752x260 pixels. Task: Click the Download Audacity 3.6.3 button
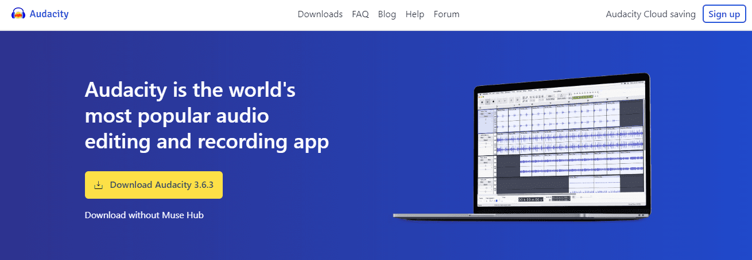point(154,185)
